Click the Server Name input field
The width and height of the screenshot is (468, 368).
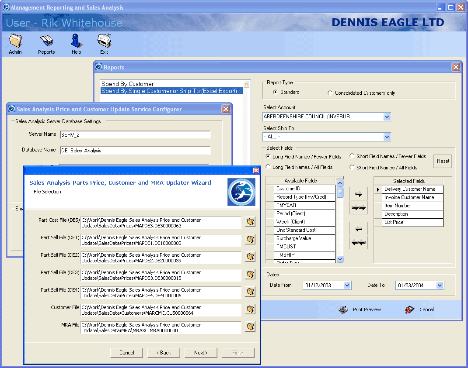pos(135,135)
